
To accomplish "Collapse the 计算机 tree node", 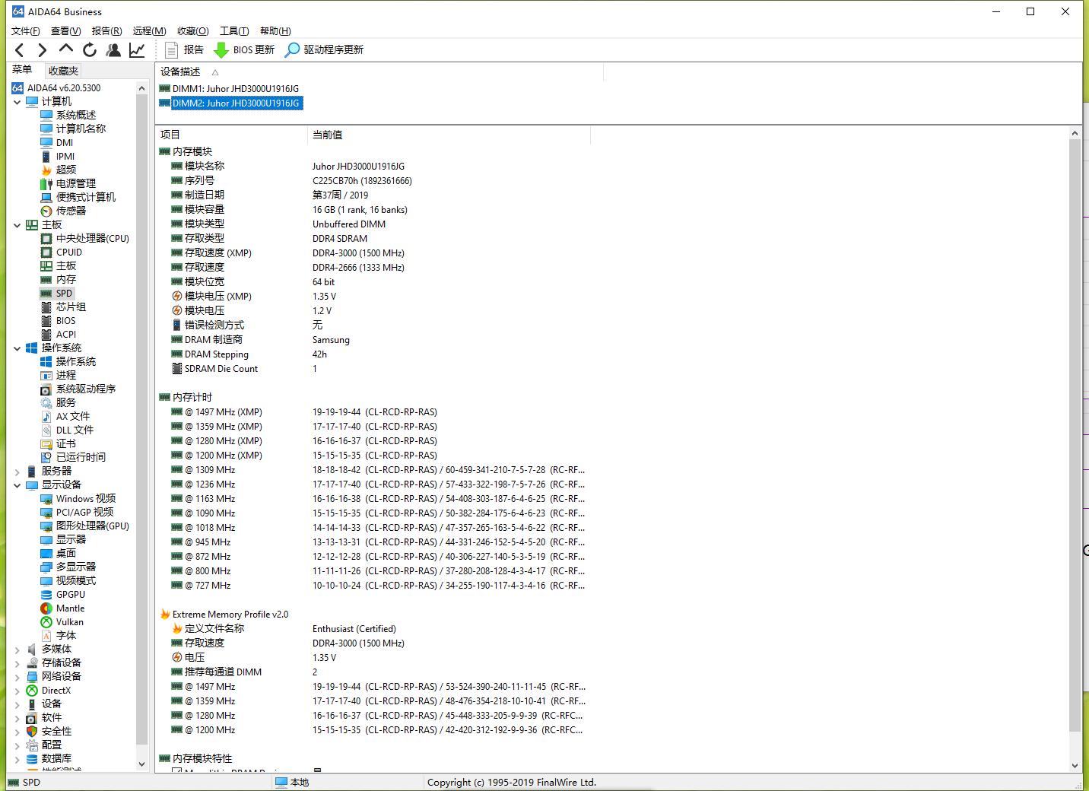I will click(x=17, y=102).
